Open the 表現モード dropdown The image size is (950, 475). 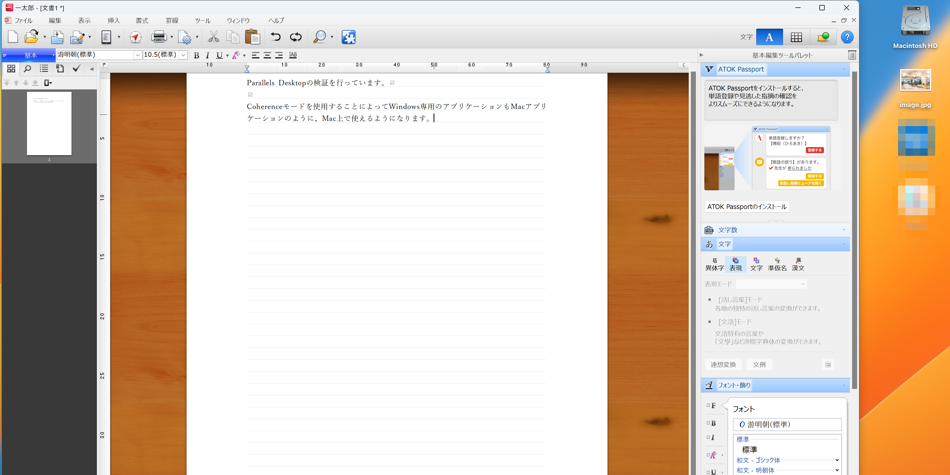point(771,284)
